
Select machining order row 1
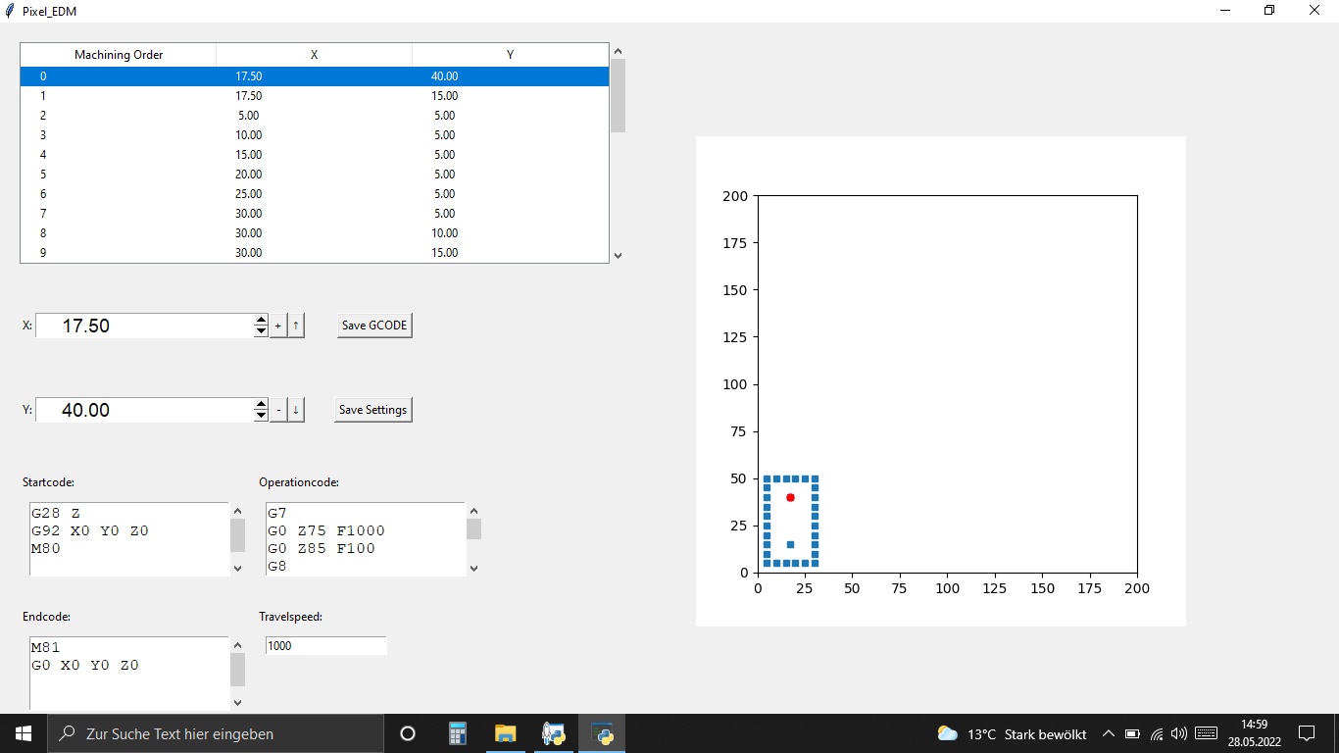point(315,96)
